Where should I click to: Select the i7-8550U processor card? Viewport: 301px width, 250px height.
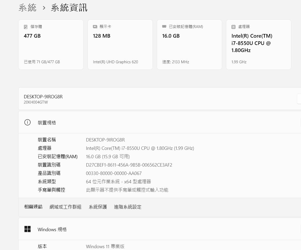click(x=259, y=44)
